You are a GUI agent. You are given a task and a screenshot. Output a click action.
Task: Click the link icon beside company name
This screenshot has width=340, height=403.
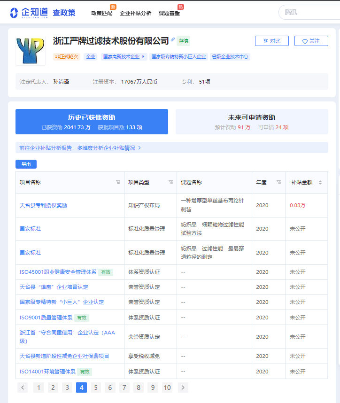pos(173,39)
